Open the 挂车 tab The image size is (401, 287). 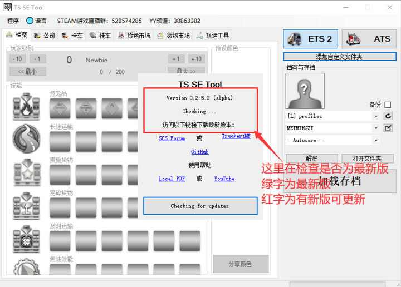coord(100,36)
